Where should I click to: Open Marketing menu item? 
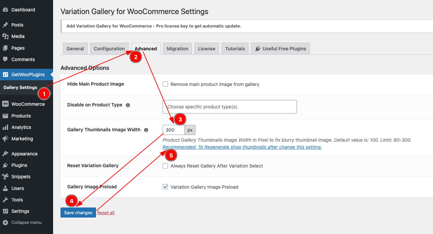click(27, 139)
